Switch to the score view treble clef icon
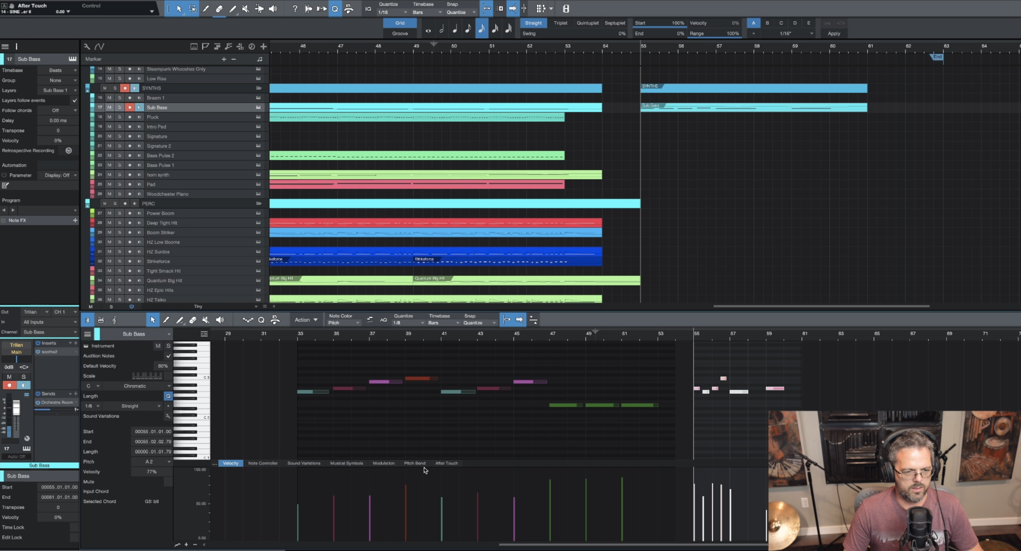 114,320
